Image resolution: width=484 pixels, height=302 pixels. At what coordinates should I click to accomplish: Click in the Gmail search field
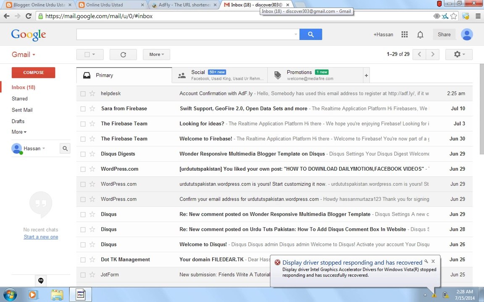pyautogui.click(x=184, y=34)
